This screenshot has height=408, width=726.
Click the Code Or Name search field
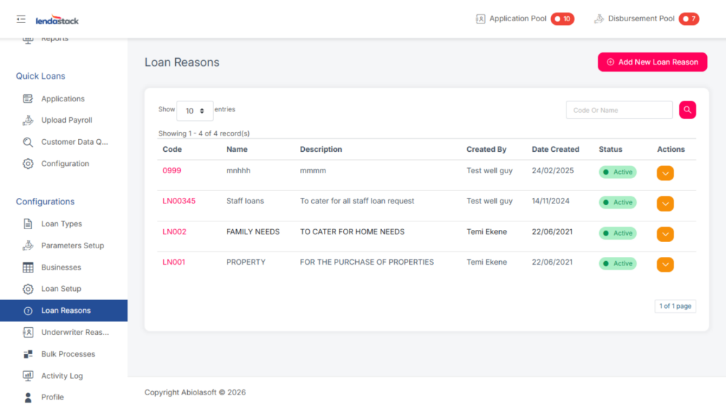pos(618,110)
